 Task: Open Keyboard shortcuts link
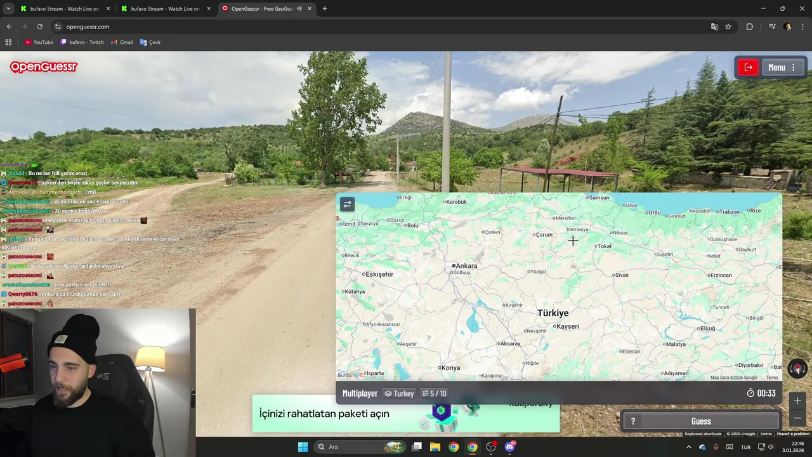click(x=703, y=434)
